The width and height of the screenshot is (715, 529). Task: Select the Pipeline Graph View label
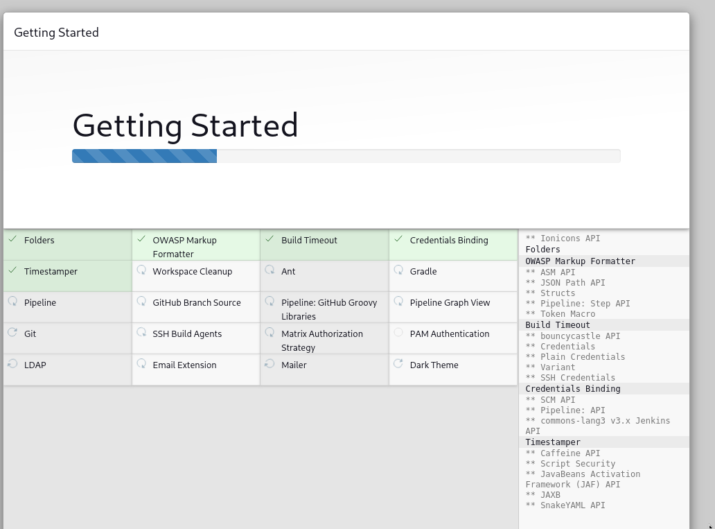pos(450,302)
